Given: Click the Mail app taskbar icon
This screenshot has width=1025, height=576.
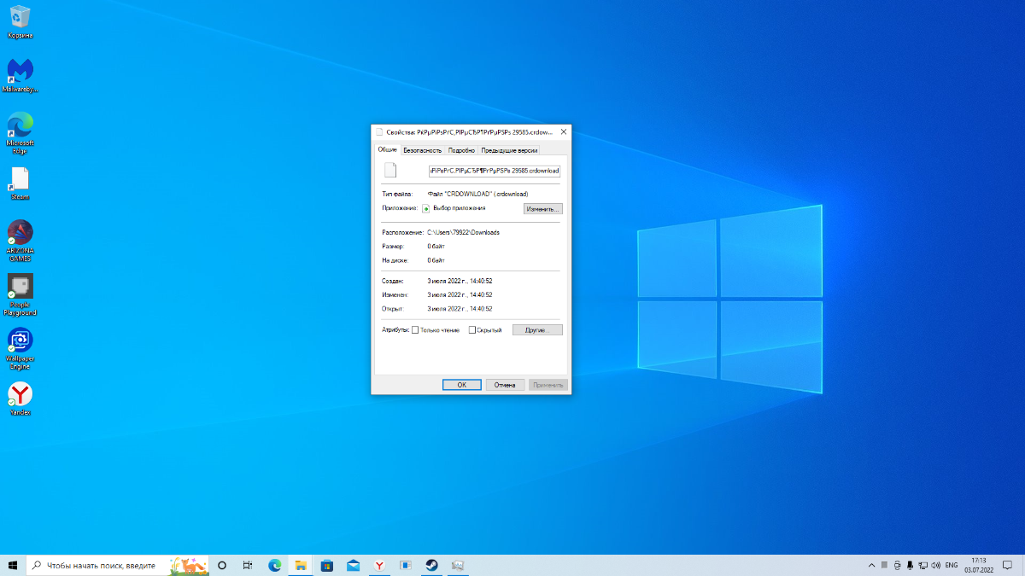Looking at the screenshot, I should 353,565.
